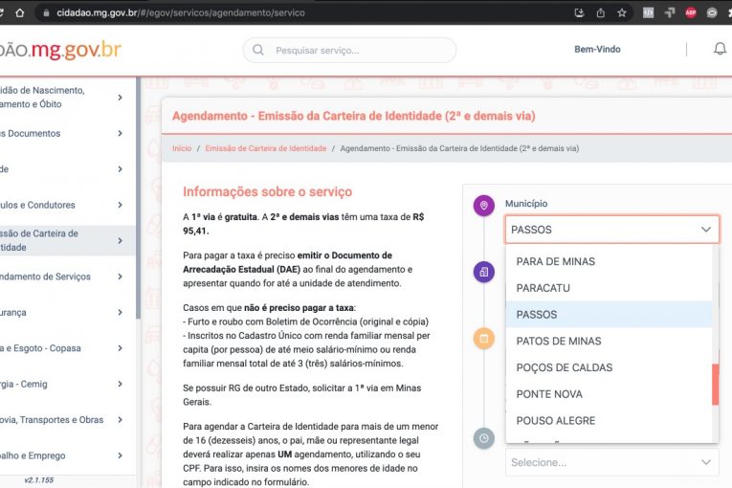Click the install app icon in address bar
The height and width of the screenshot is (488, 732).
click(x=579, y=13)
